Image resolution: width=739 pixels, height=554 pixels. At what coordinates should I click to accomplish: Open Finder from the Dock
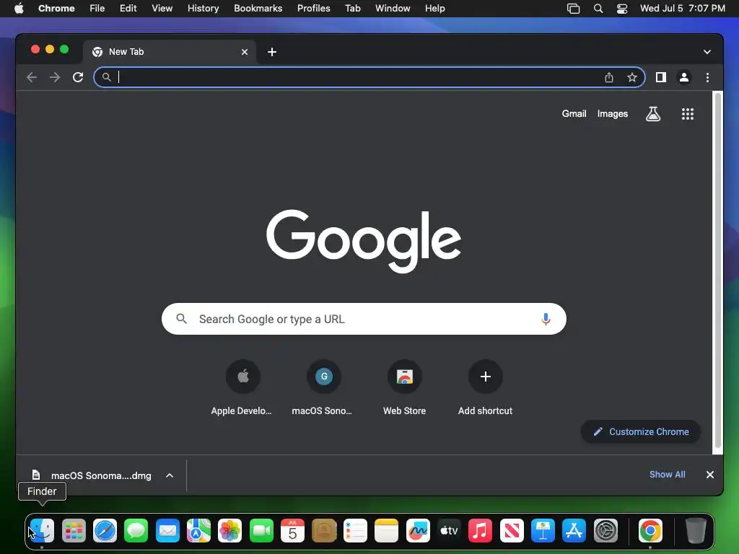[43, 531]
